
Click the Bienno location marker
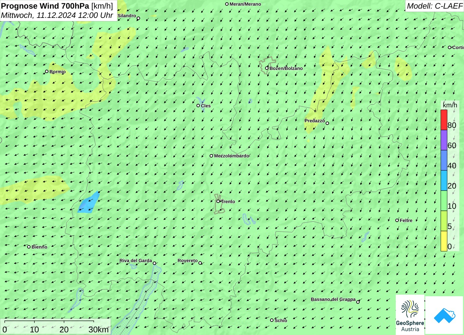pos(29,247)
